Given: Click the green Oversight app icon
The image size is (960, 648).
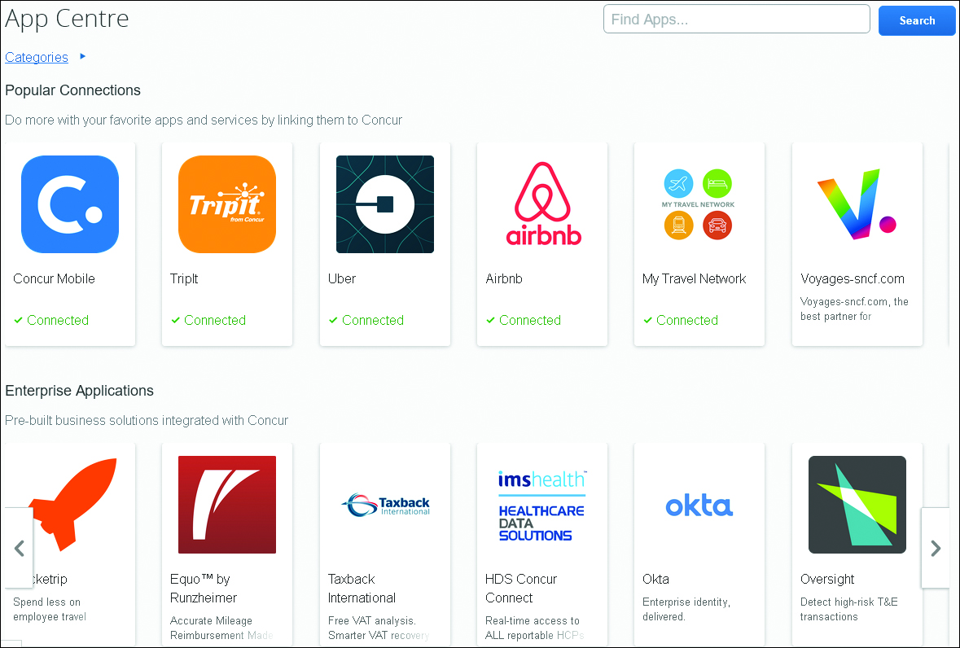Looking at the screenshot, I should click(857, 505).
